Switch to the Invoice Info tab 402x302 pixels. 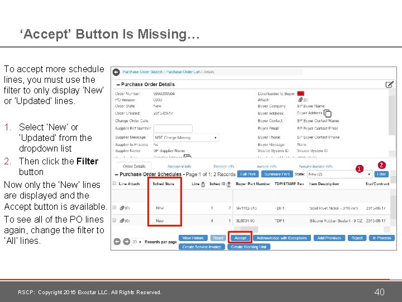click(267, 167)
